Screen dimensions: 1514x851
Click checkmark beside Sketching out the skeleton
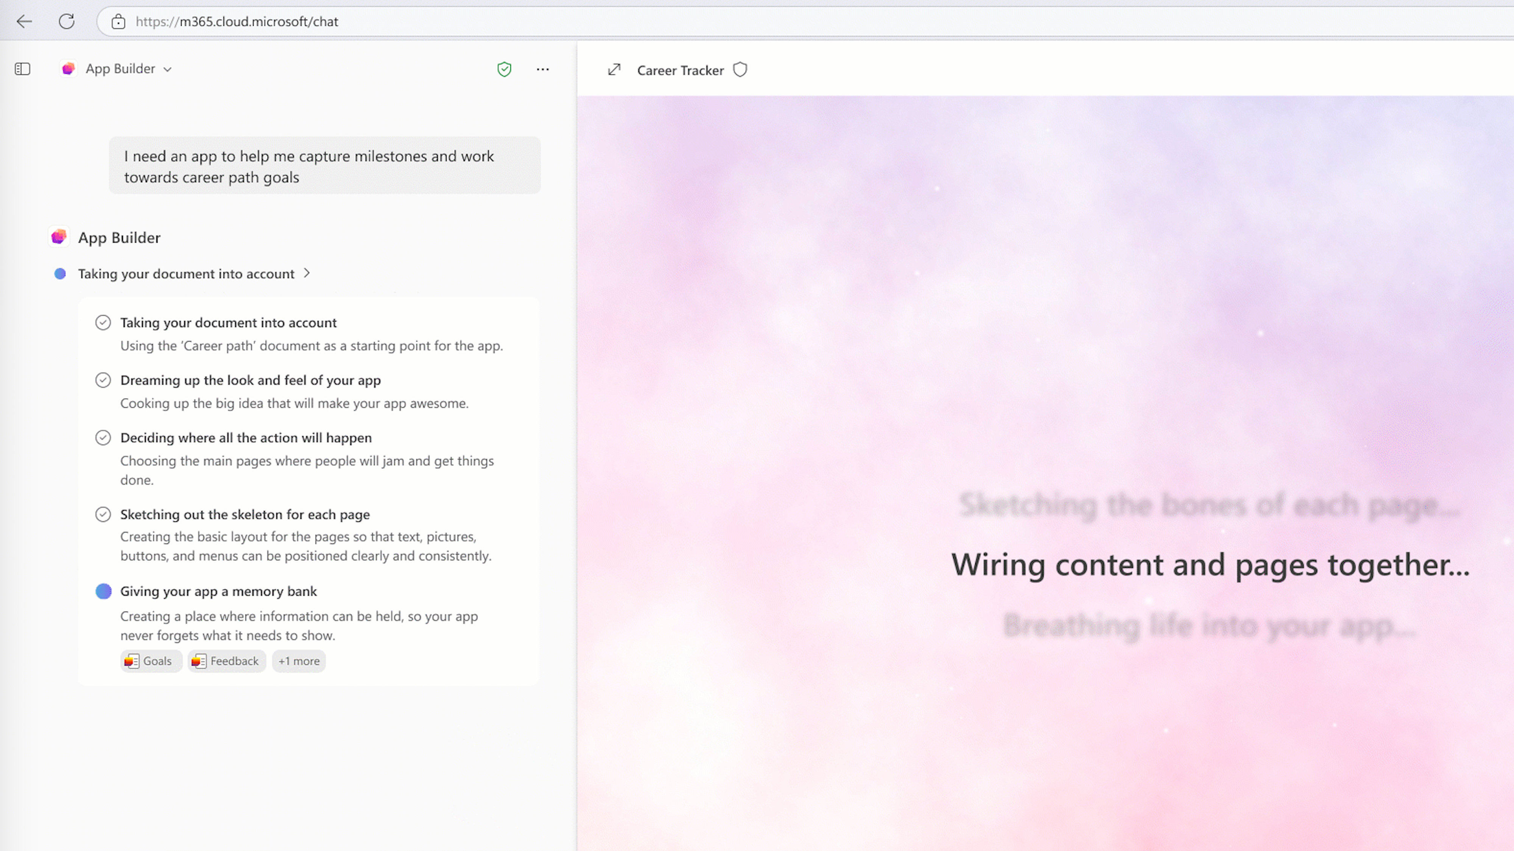[x=103, y=514]
